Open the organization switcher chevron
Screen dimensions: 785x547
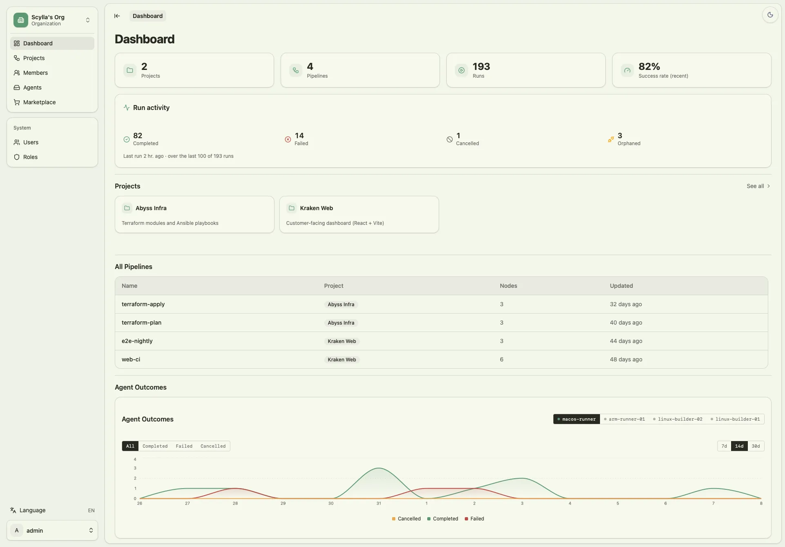pyautogui.click(x=88, y=20)
